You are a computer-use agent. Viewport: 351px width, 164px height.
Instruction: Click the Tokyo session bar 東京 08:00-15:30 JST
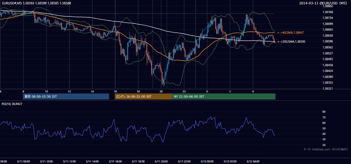click(x=66, y=96)
